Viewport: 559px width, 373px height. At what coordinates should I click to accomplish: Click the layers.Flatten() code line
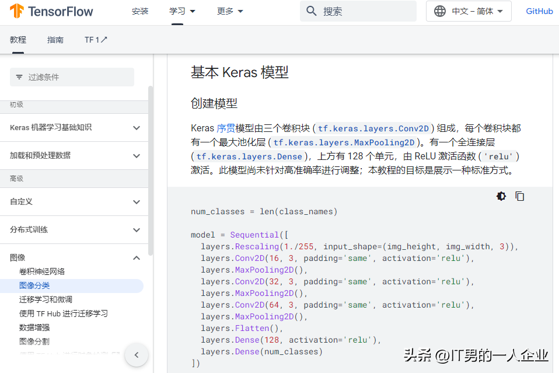pos(242,328)
